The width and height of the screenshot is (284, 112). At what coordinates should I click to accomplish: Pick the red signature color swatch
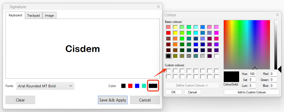pos(130,86)
